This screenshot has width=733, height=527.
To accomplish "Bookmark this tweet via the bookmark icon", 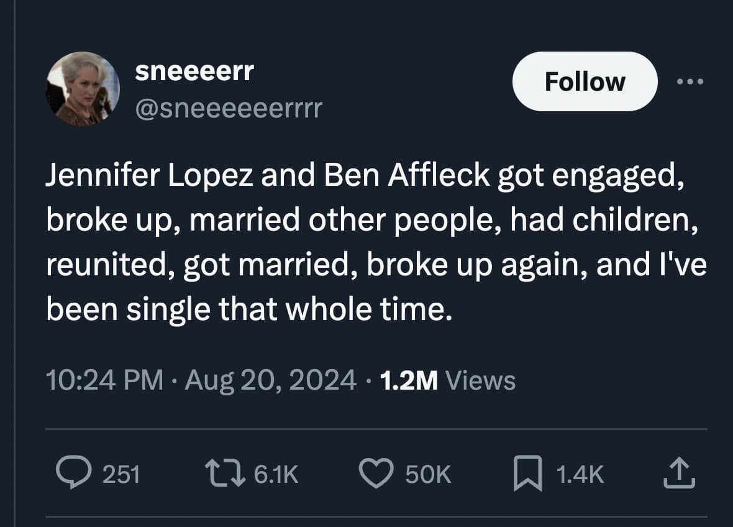I will click(x=527, y=474).
